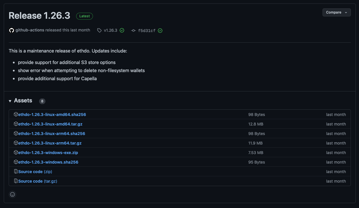
Task: Click the Assets count badge showing 8
Action: pyautogui.click(x=42, y=101)
